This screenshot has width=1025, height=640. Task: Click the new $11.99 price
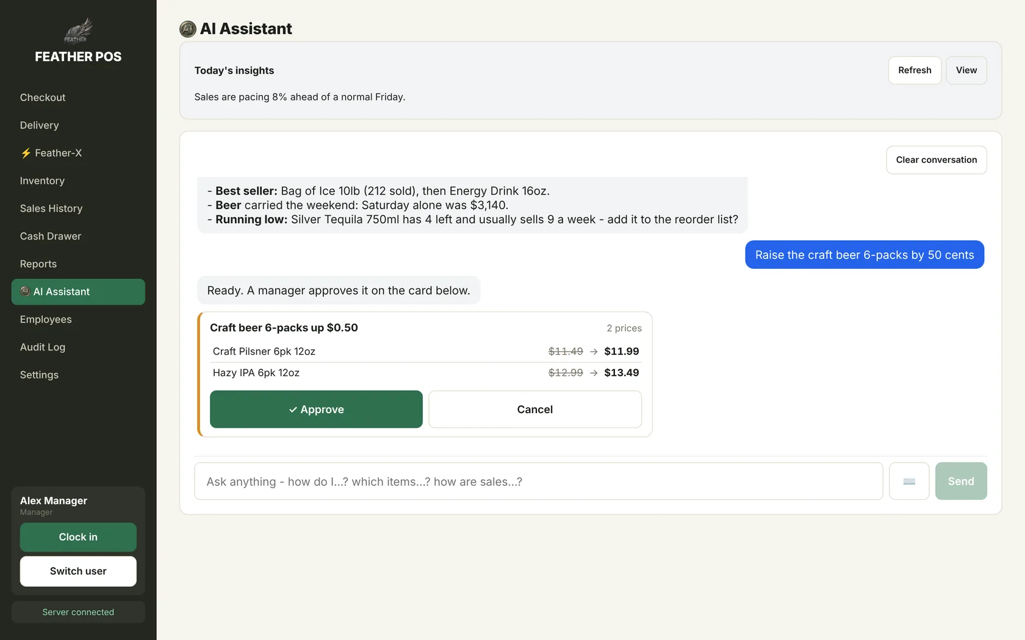(622, 351)
